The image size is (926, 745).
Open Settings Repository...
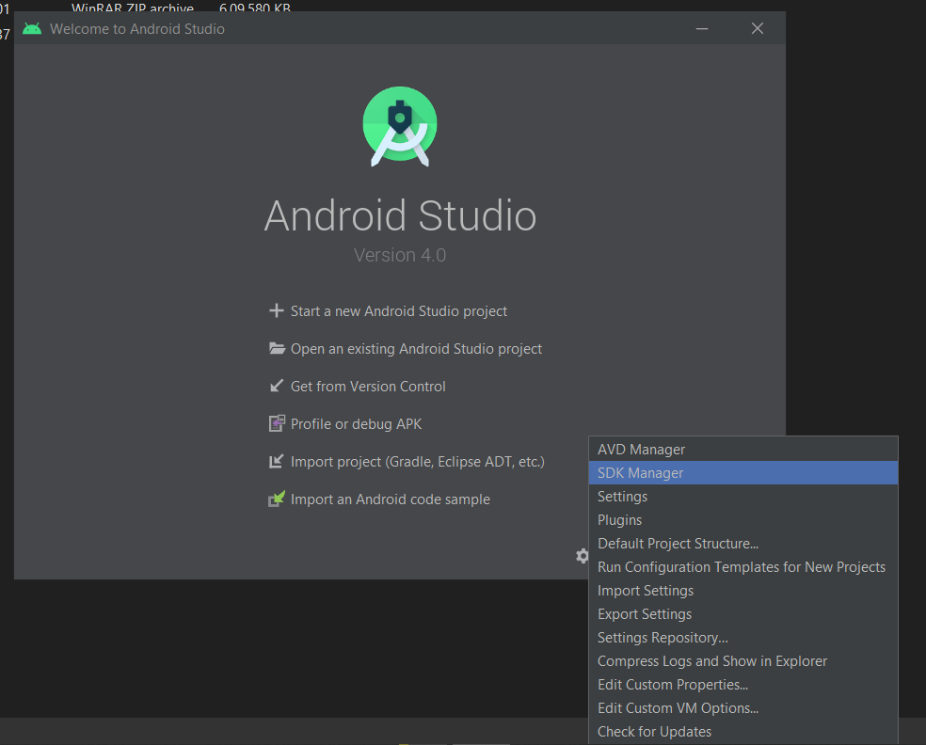click(x=742, y=638)
